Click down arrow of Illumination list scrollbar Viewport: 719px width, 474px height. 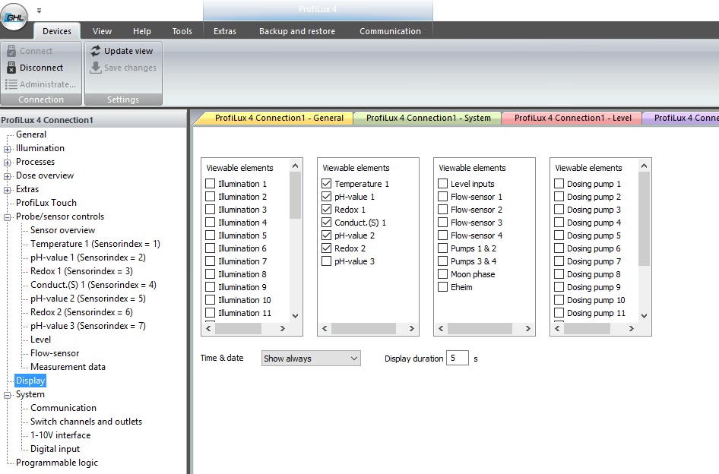[296, 315]
